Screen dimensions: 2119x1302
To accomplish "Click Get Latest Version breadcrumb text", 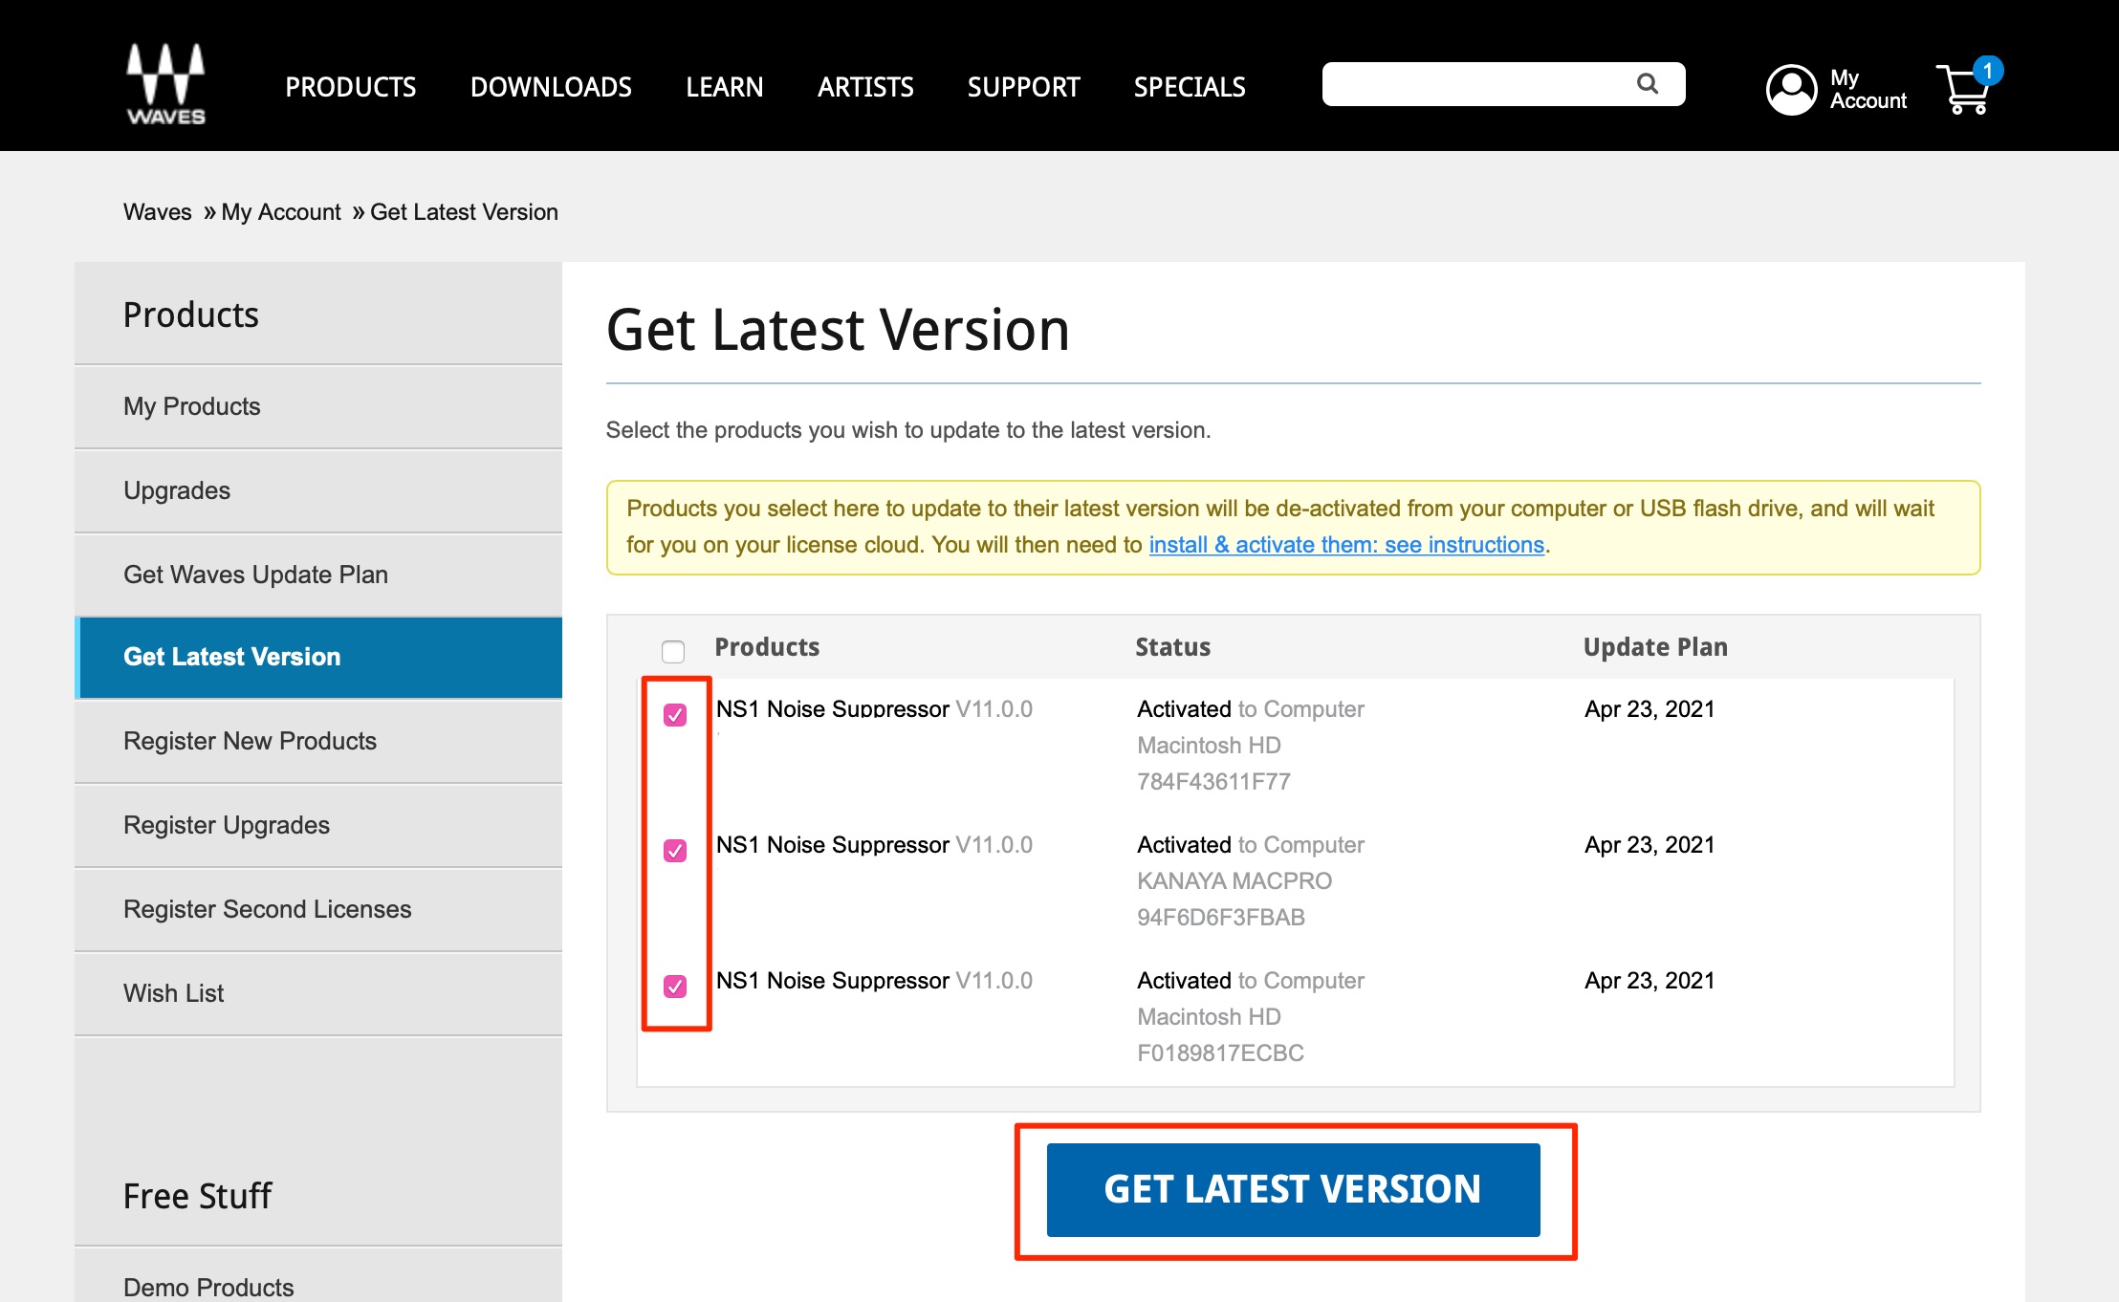I will click(x=464, y=212).
